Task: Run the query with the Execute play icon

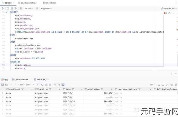Action: [3, 8]
